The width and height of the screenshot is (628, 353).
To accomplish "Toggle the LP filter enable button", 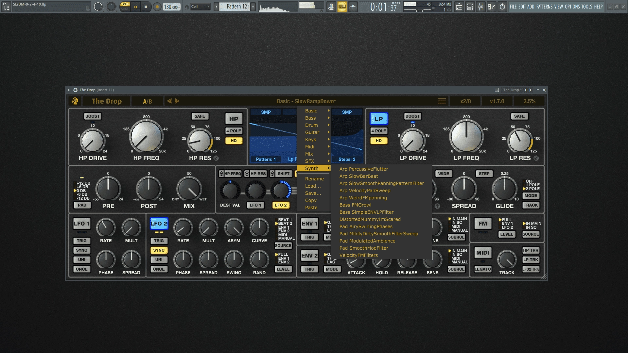I will pos(379,119).
